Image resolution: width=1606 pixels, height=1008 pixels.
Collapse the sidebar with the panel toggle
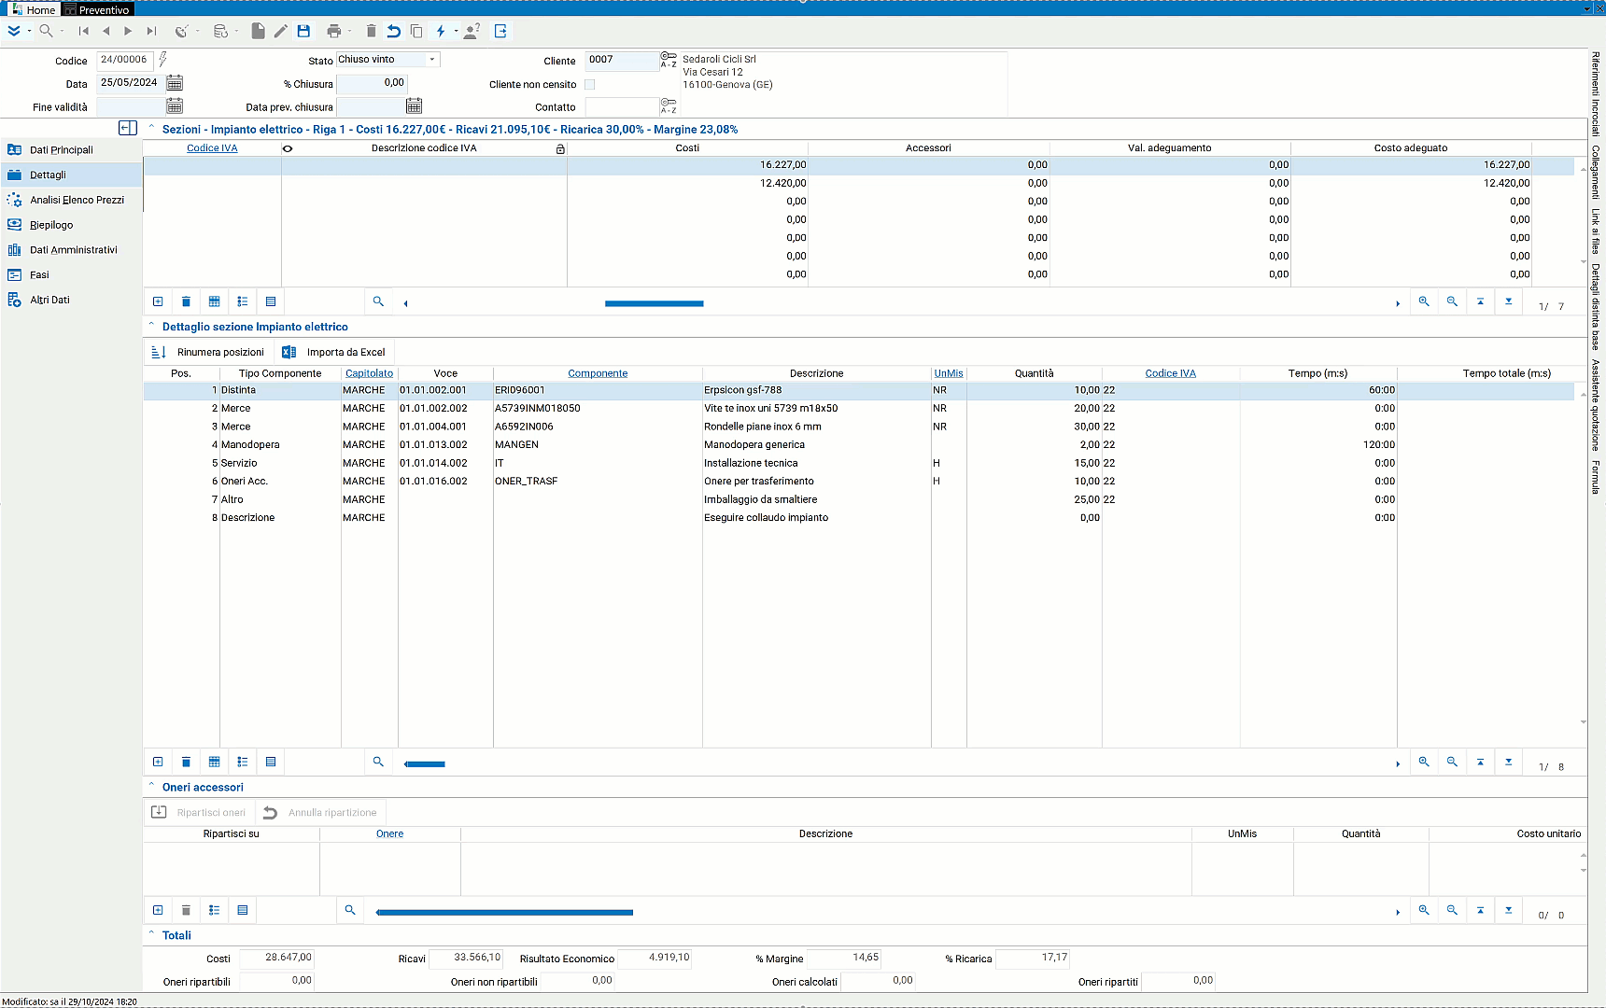(x=128, y=128)
